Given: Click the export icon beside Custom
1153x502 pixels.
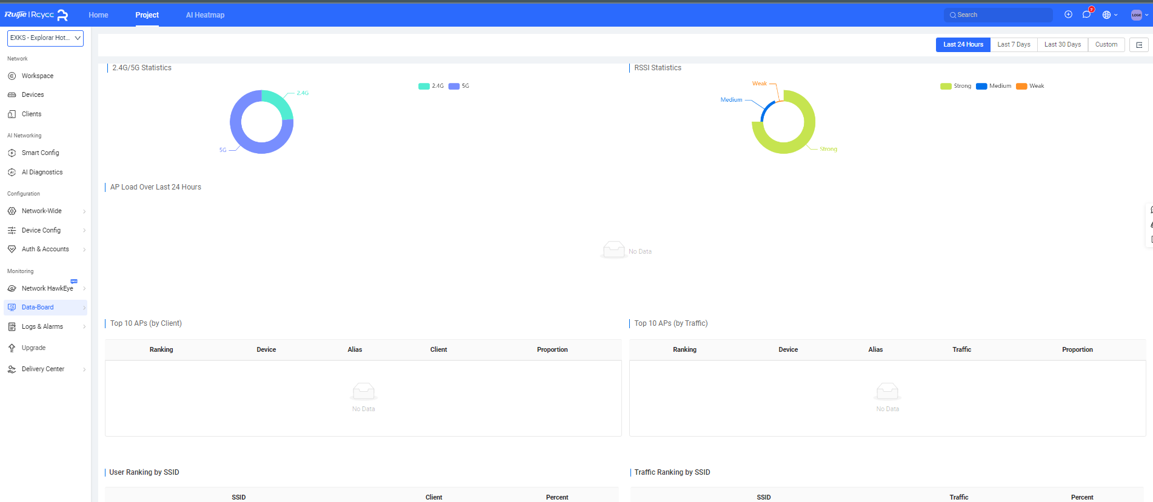Looking at the screenshot, I should pos(1138,45).
